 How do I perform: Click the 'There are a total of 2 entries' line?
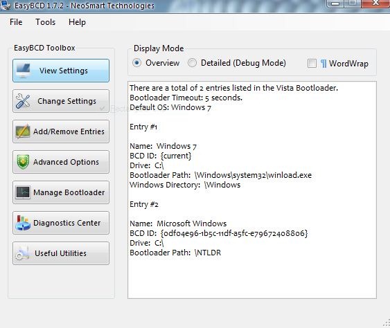(234, 88)
